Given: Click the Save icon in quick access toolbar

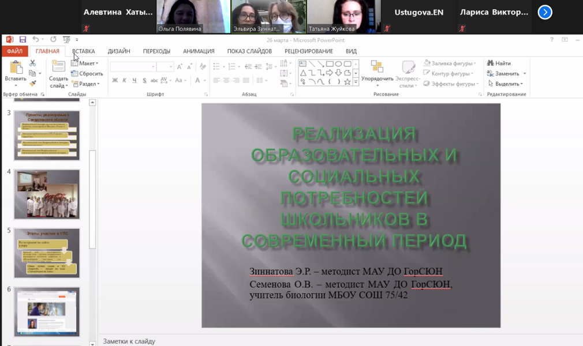Looking at the screenshot, I should coord(23,40).
